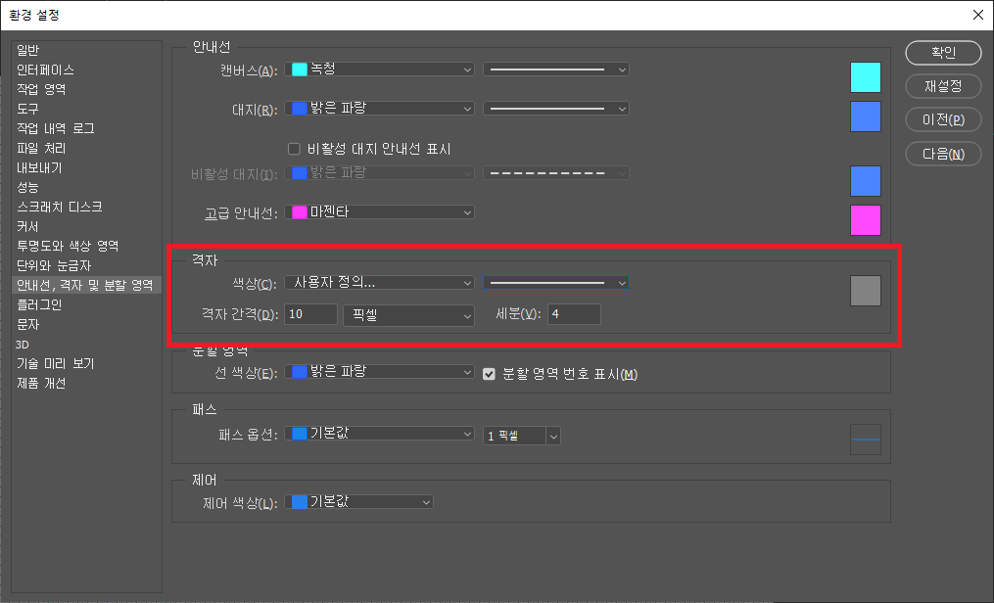Open 기술 미리 보기 category
The width and height of the screenshot is (994, 603).
point(55,363)
